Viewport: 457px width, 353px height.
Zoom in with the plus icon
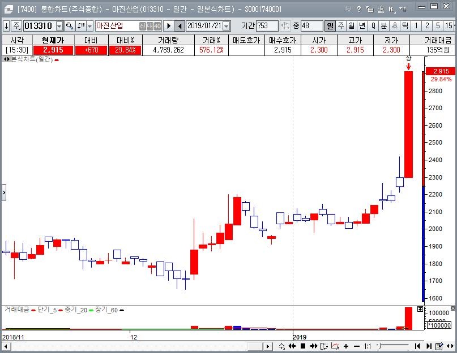tap(346, 346)
